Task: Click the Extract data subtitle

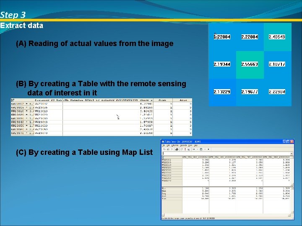Action: [x=21, y=26]
